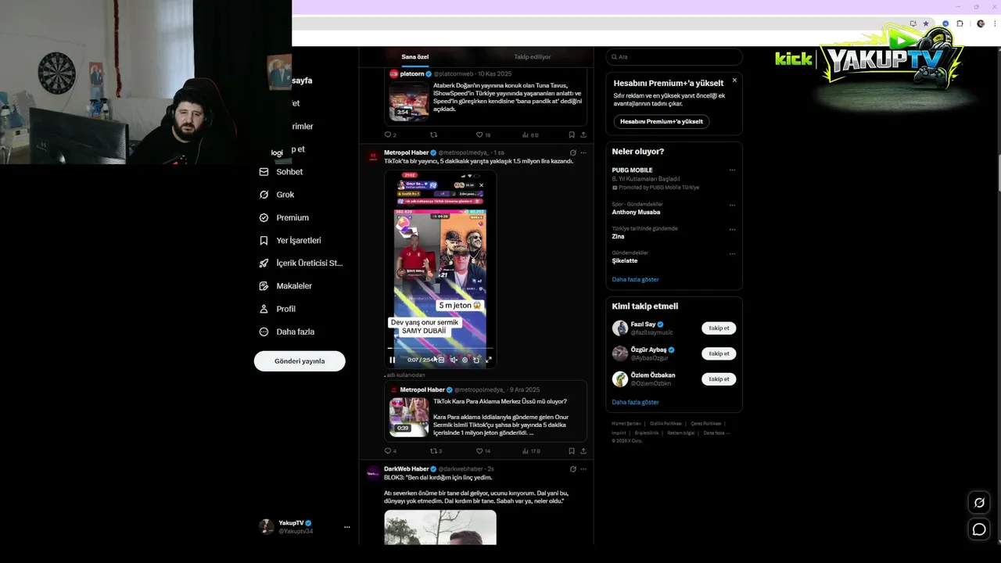Dismiss the Premium+ upgrade card
This screenshot has width=1001, height=563.
[734, 81]
